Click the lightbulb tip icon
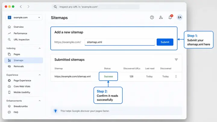This screenshot has height=122, width=217. (x=55, y=111)
